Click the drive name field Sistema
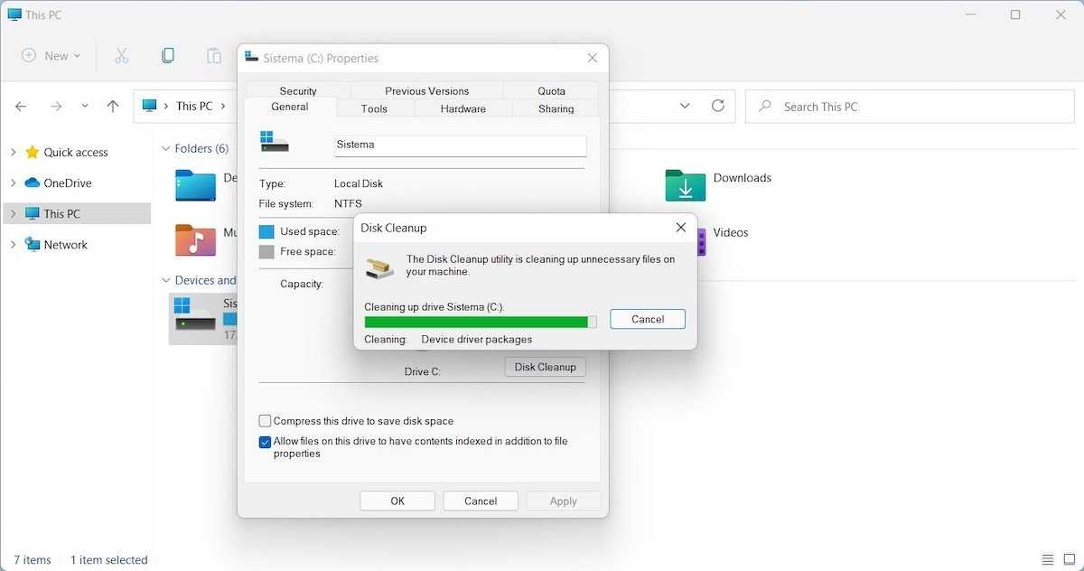The height and width of the screenshot is (571, 1084). point(460,145)
